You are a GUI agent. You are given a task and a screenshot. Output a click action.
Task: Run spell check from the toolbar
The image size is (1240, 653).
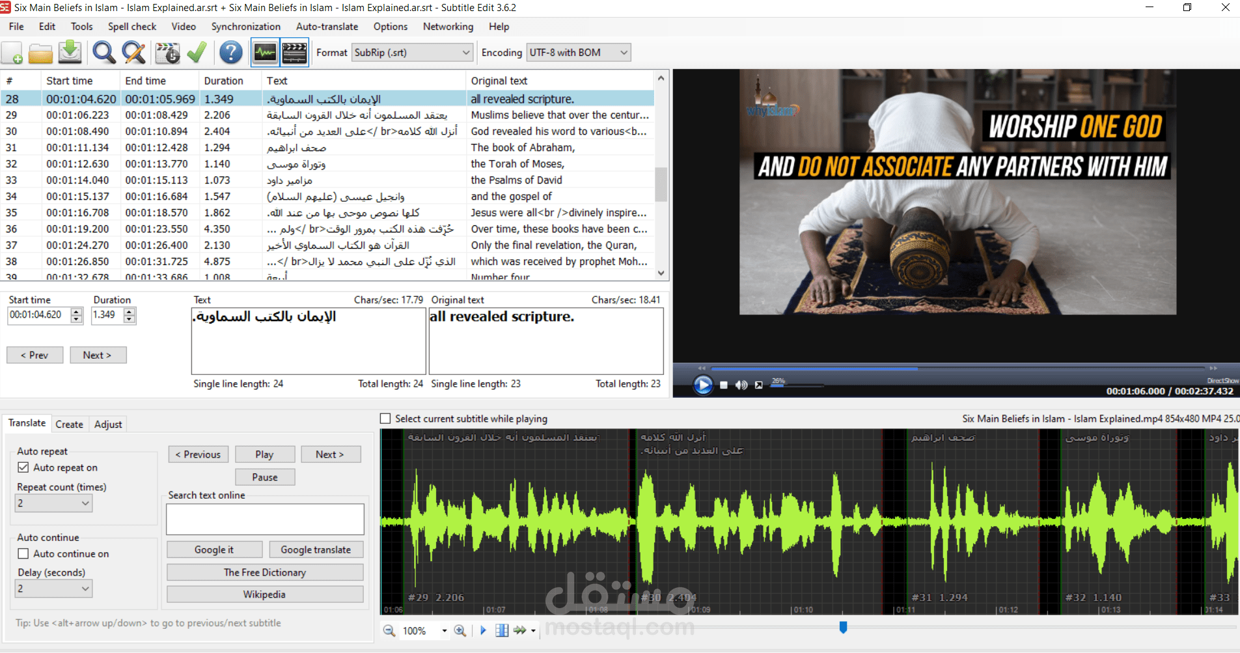(x=197, y=52)
